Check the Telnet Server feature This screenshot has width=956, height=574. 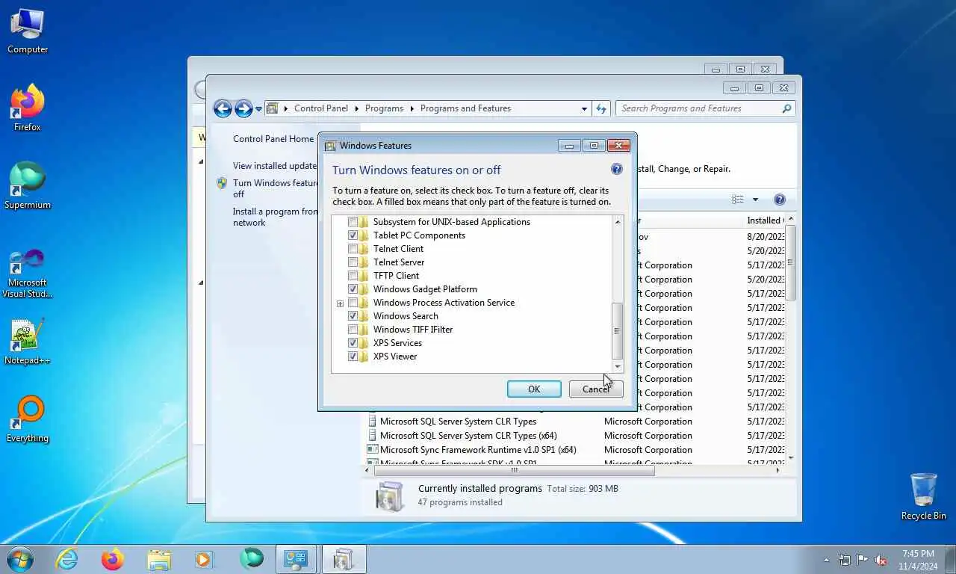pos(353,262)
